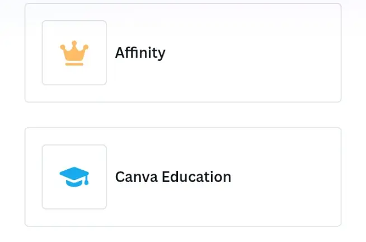Click the blue graduation cap icon
The image size is (366, 242).
[74, 177]
